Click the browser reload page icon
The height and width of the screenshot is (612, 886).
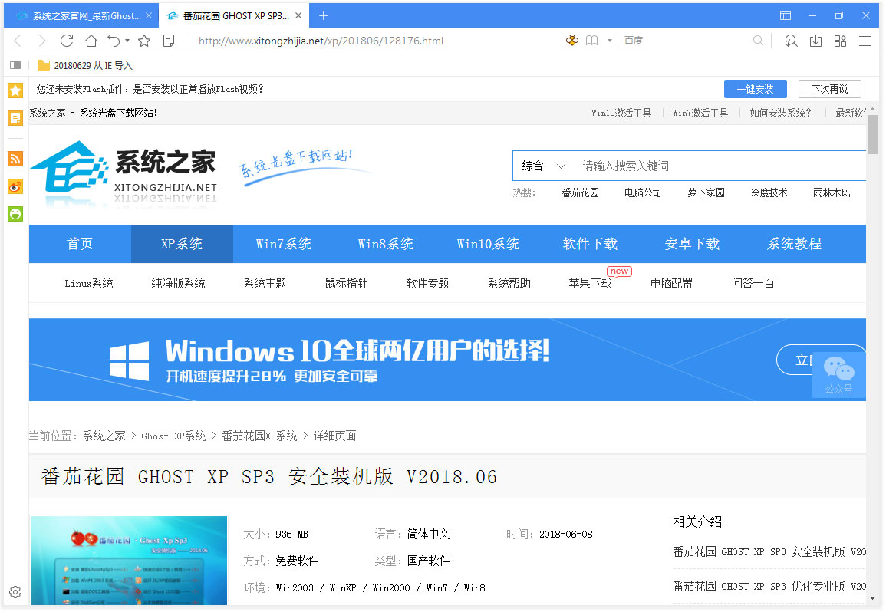[x=67, y=41]
